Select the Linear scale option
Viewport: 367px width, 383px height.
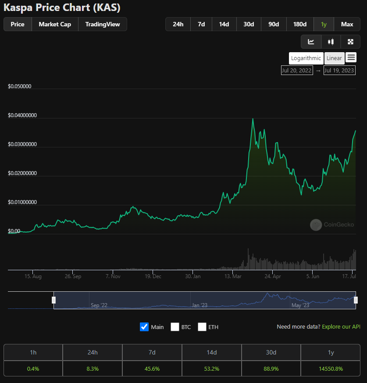(334, 58)
